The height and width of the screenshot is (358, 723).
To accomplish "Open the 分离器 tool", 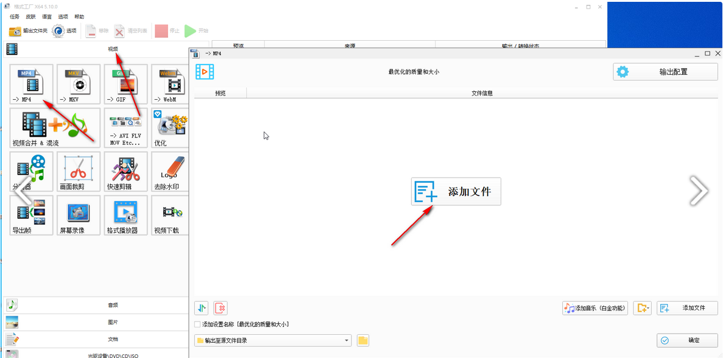I will pos(31,172).
